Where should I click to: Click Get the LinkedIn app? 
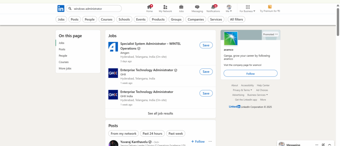246,100
